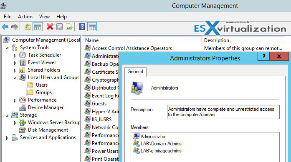The image size is (291, 162).
Task: Click in the Description text field of the dialog
Action: pyautogui.click(x=223, y=112)
